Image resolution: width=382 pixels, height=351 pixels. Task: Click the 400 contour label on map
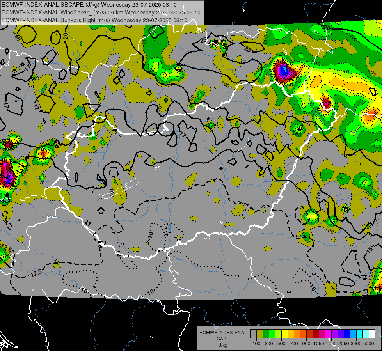point(348,72)
